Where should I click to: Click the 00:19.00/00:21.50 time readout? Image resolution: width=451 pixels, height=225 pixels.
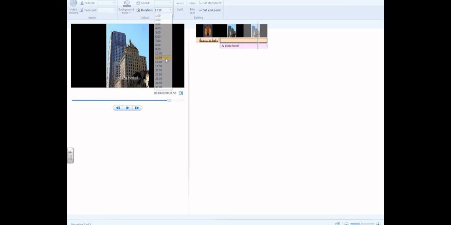[165, 93]
